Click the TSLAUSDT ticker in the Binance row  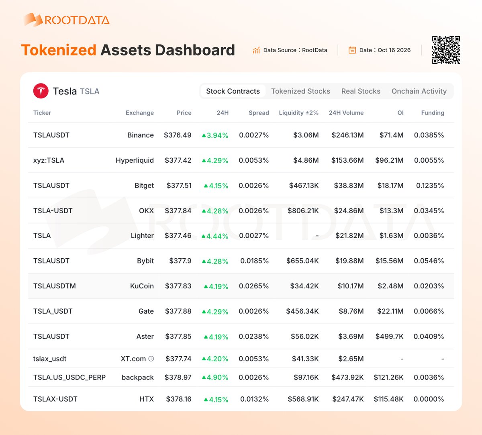[x=51, y=135]
